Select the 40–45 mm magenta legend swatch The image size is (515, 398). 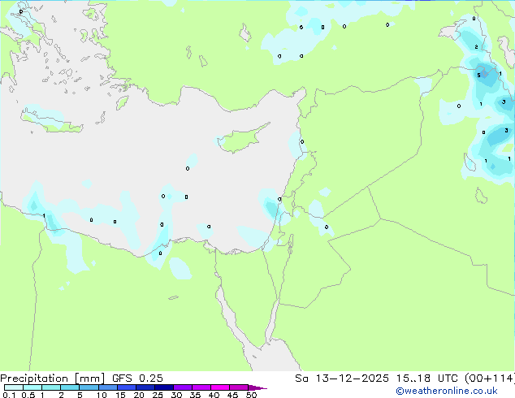point(220,387)
